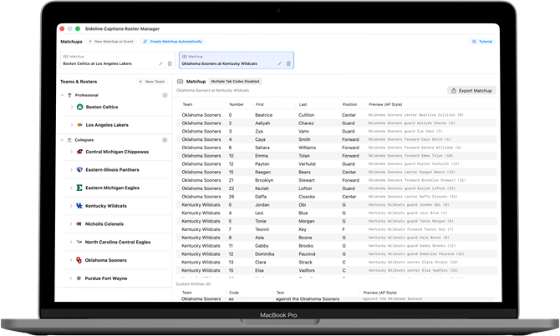Edit the Oklahoma Sooners at Kentucky Wildcats matchup
Screen dimensions: 560x336
(x=279, y=63)
